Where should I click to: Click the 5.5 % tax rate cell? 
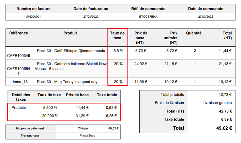pos(118,51)
